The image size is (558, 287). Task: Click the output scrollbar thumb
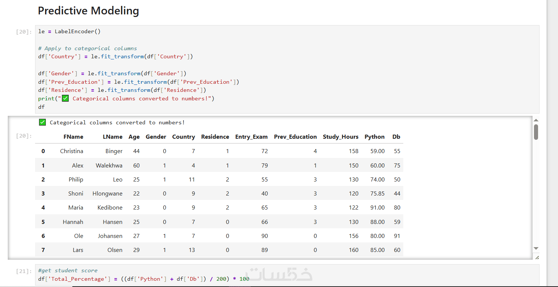click(536, 132)
